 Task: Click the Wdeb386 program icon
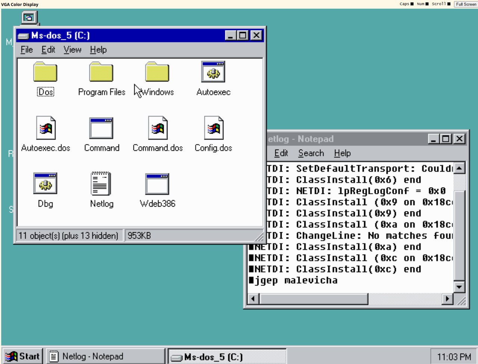[157, 183]
